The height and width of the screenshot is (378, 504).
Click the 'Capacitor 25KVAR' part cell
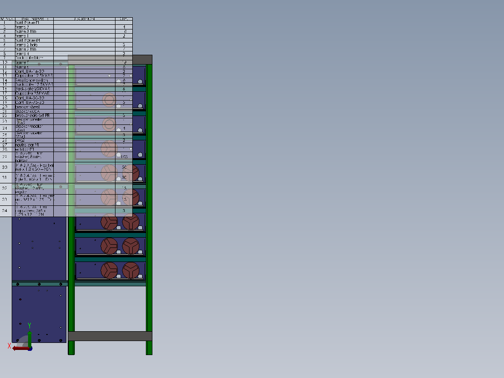pyautogui.click(x=35, y=93)
